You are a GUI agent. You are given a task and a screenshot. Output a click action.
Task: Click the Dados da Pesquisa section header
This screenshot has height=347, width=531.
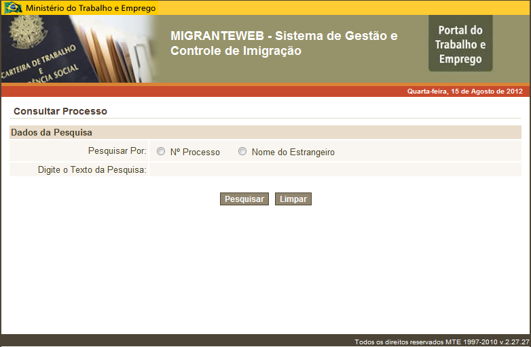point(52,132)
